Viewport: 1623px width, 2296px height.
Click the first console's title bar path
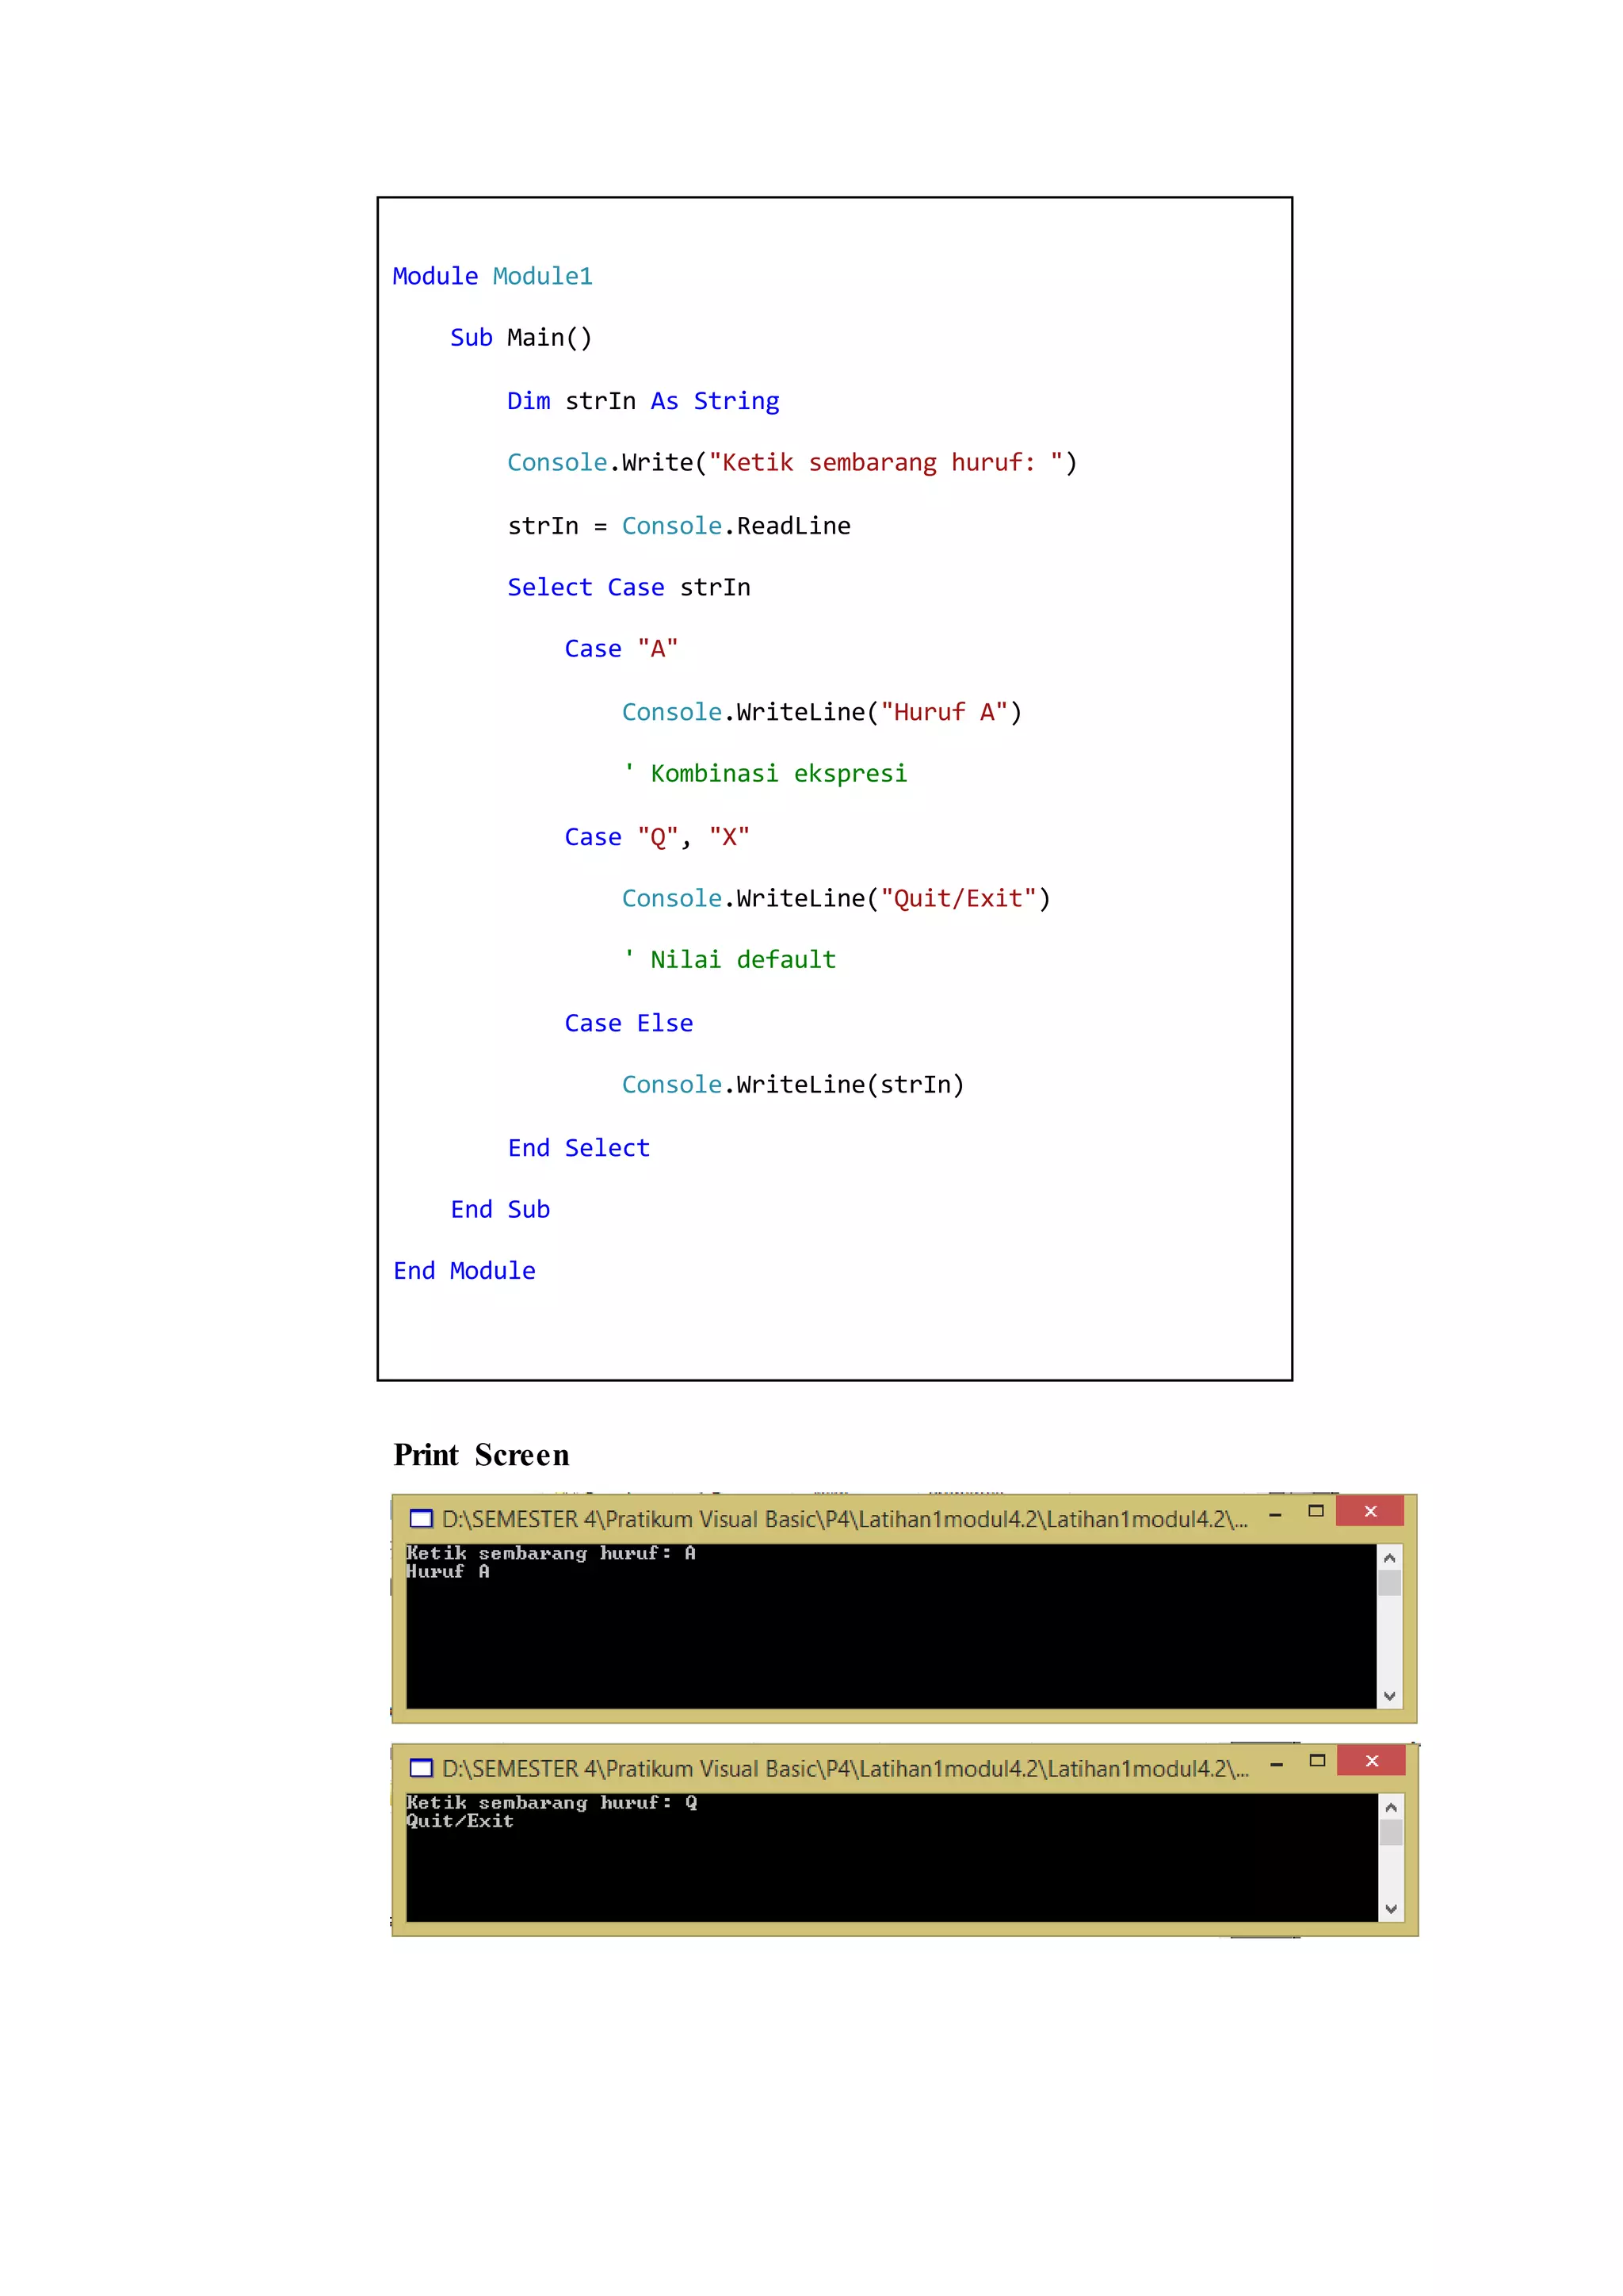click(x=845, y=1519)
